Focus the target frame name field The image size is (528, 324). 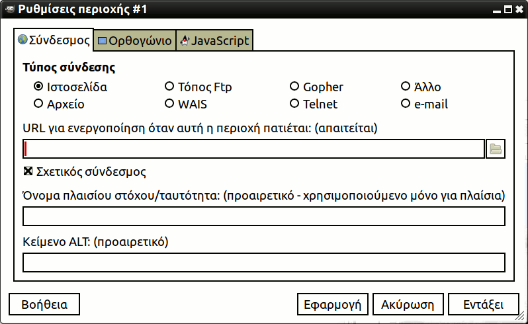click(264, 217)
